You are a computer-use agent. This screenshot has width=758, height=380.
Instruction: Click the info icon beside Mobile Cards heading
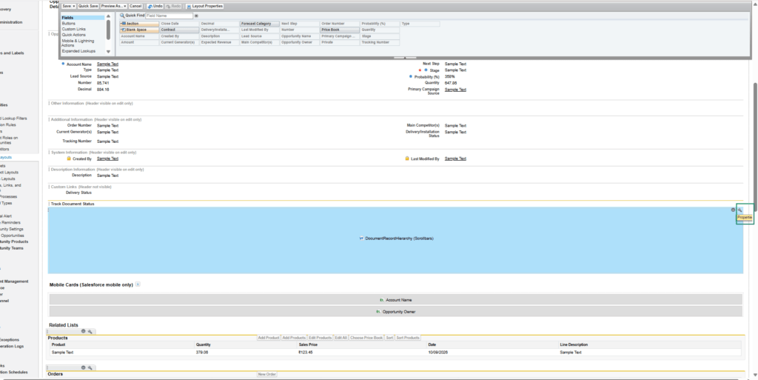[138, 284]
